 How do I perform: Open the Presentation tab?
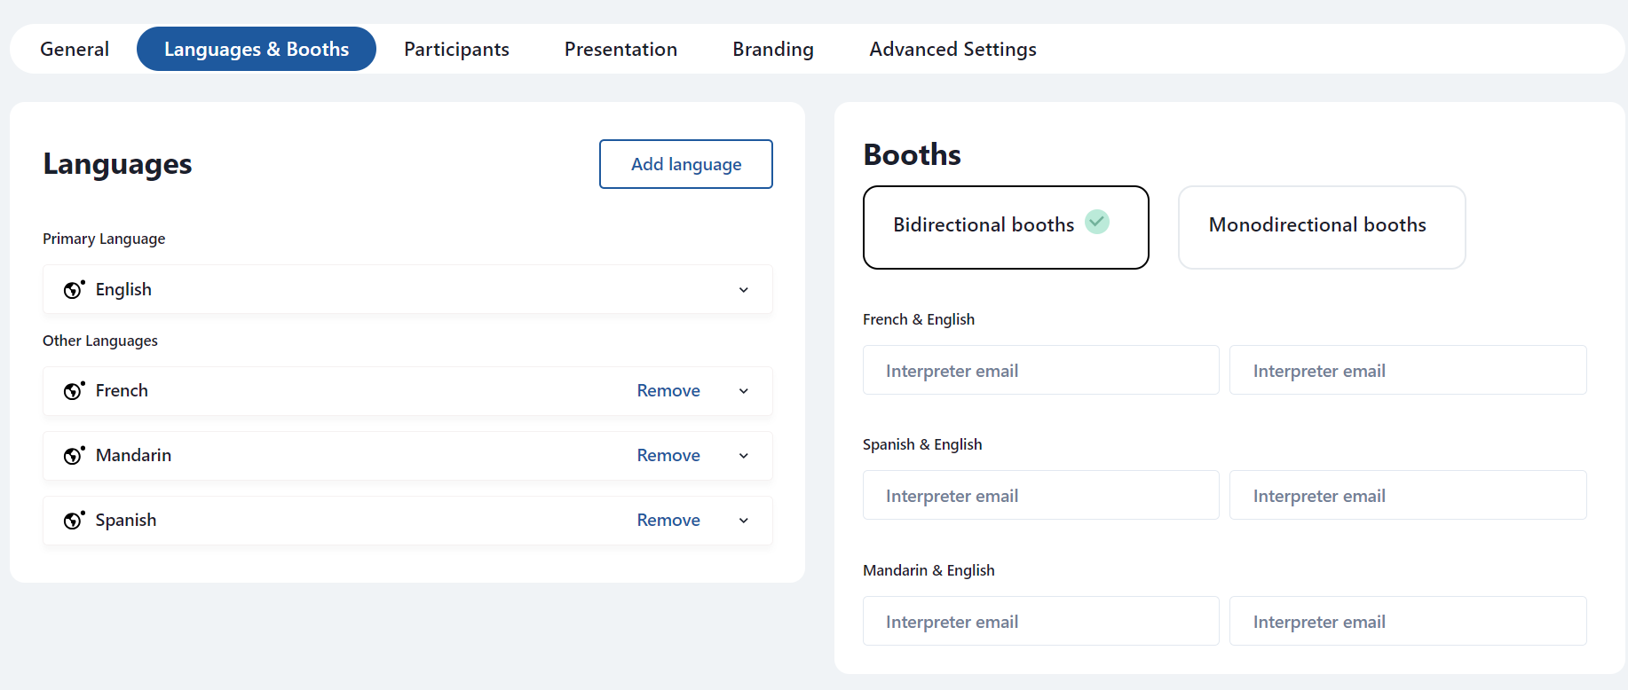[620, 49]
